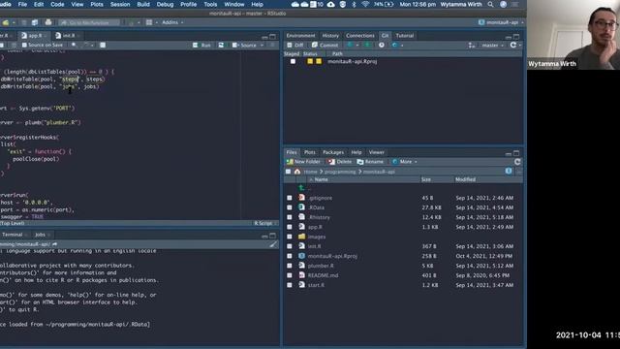Check the plumber.R file checkbox
620x349 pixels.
[290, 266]
